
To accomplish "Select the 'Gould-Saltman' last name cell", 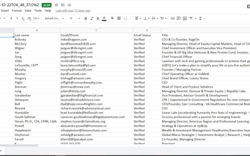I will pyautogui.click(x=37, y=117).
